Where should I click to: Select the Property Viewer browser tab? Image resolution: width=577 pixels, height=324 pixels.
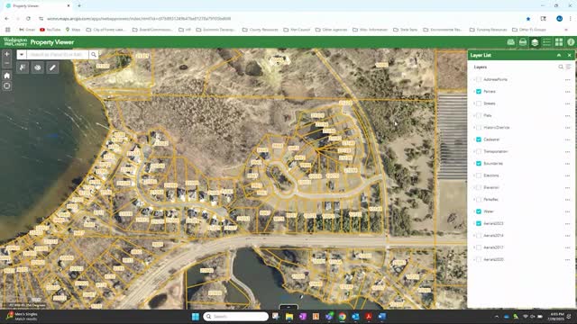click(38, 6)
